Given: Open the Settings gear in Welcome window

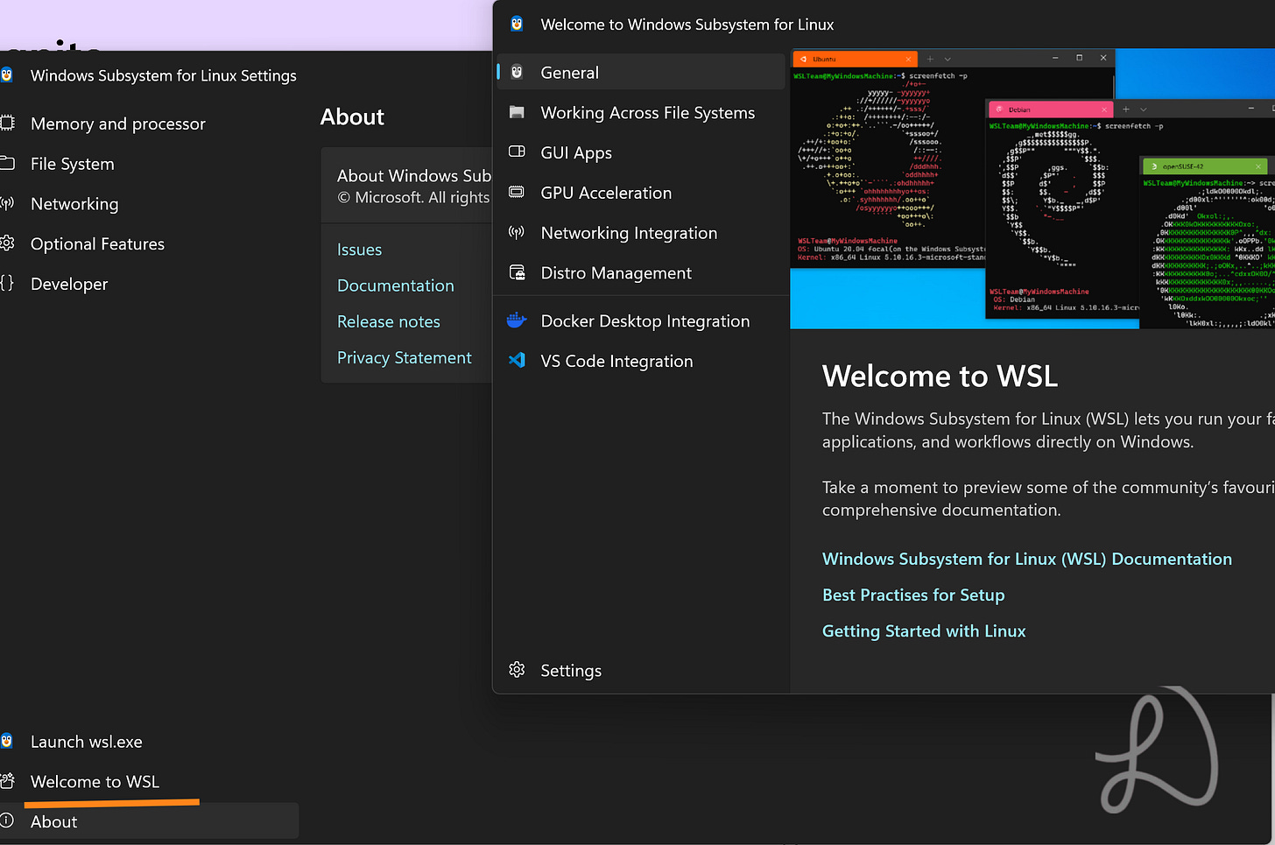Looking at the screenshot, I should coord(517,670).
